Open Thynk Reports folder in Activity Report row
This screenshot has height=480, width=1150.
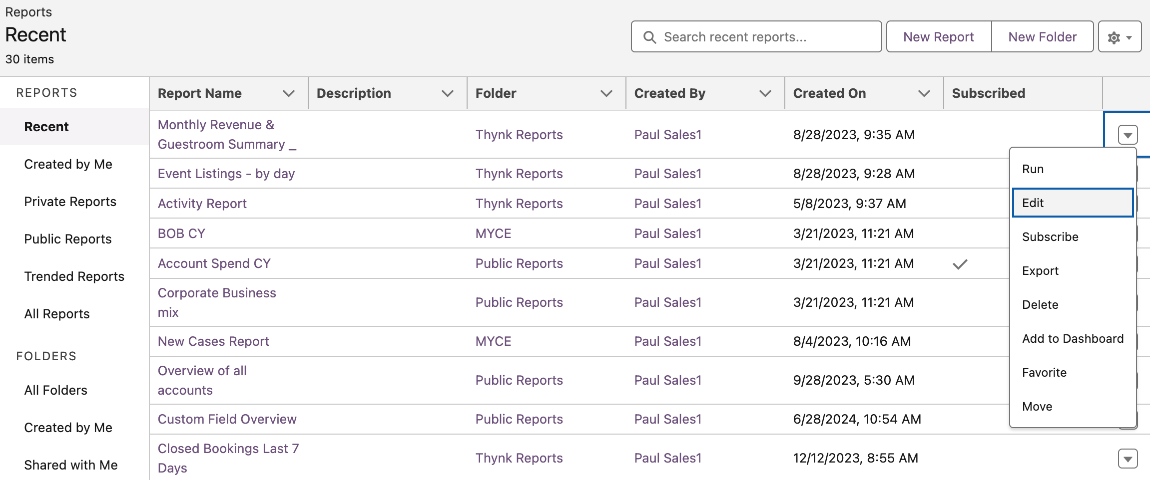(519, 204)
